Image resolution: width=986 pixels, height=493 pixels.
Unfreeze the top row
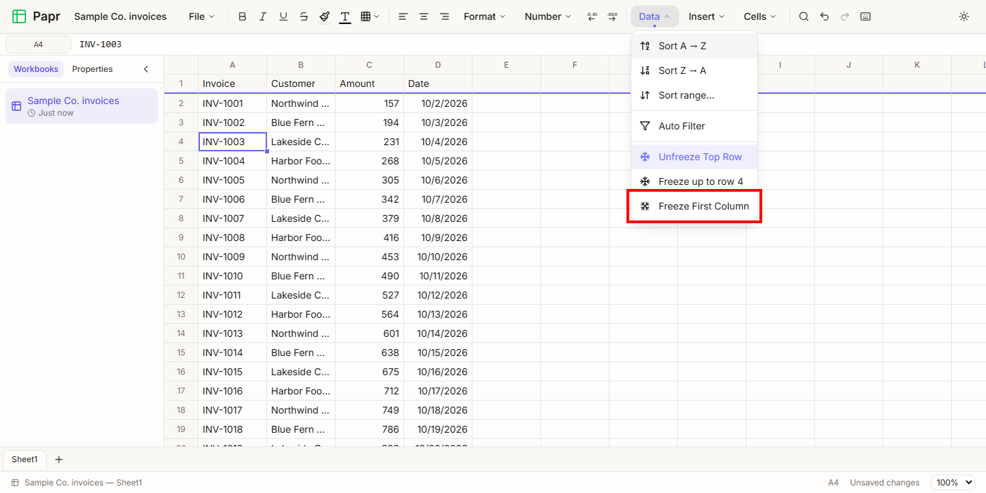click(x=694, y=157)
